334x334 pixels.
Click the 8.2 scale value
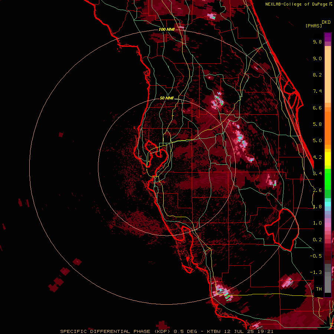pyautogui.click(x=317, y=75)
